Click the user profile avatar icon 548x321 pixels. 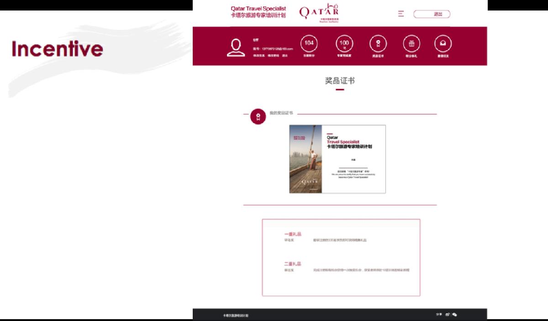click(x=236, y=47)
